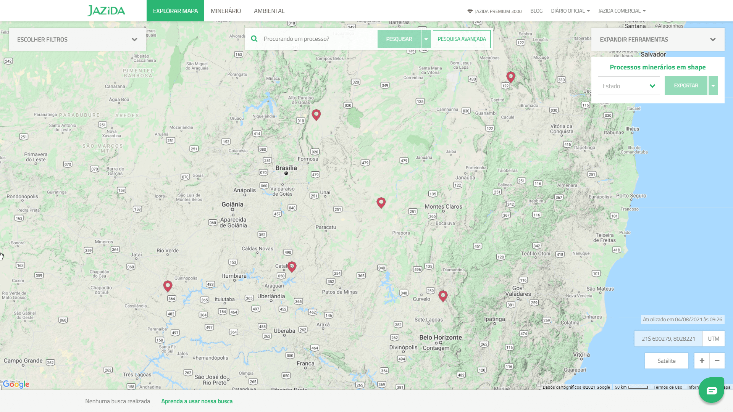Switch to the MINERÁRIO tab
733x412 pixels.
tap(225, 11)
